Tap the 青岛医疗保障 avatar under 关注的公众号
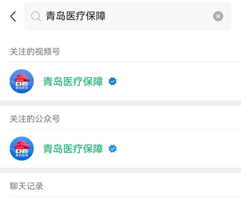241x199 pixels. click(x=22, y=149)
